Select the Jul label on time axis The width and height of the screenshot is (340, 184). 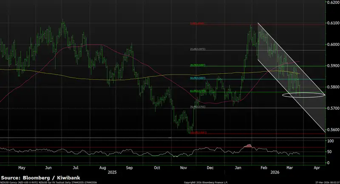pyautogui.click(x=76, y=168)
